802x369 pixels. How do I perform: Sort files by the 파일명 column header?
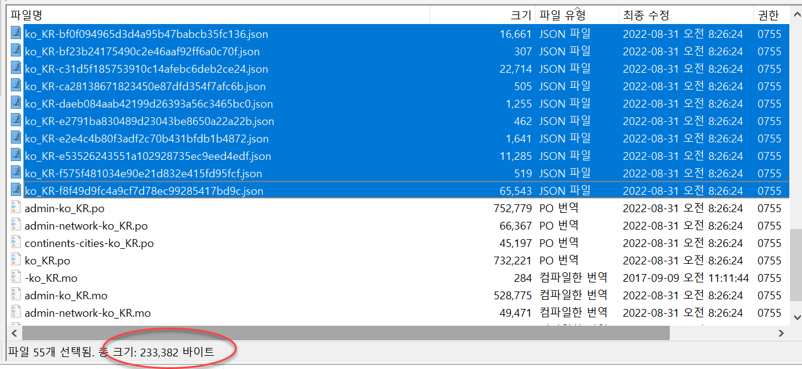pyautogui.click(x=216, y=14)
